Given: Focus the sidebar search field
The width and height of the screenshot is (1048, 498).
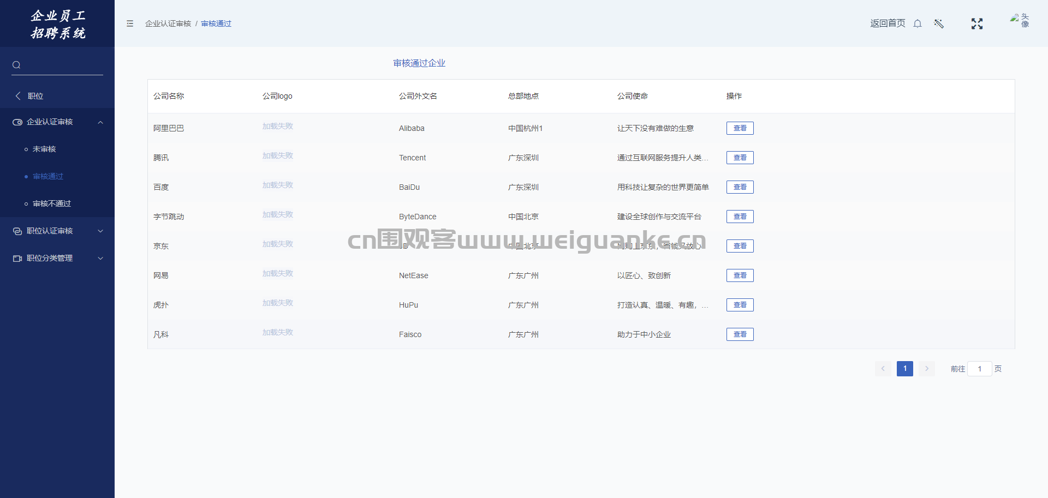Looking at the screenshot, I should (57, 65).
